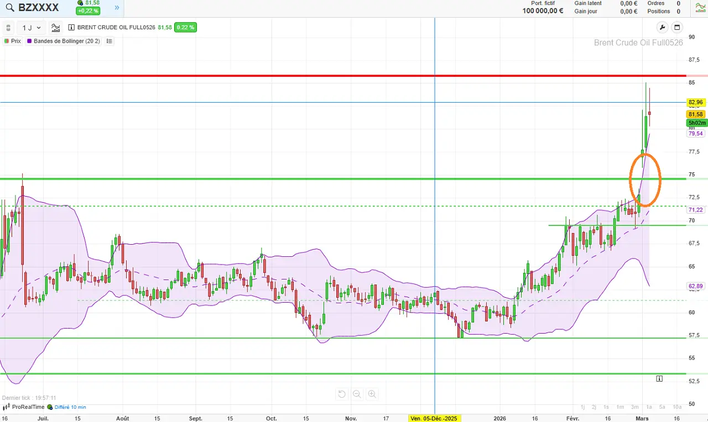The width and height of the screenshot is (708, 422).
Task: Open the 1 J timeframe dropdown
Action: (x=32, y=28)
